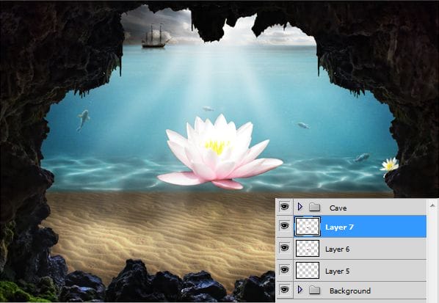Click the 'Background' group name
This screenshot has height=303, width=439.
[x=350, y=291]
